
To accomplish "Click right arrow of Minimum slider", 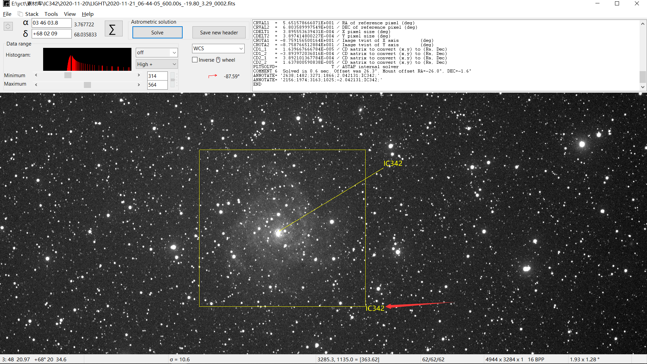I will (138, 75).
